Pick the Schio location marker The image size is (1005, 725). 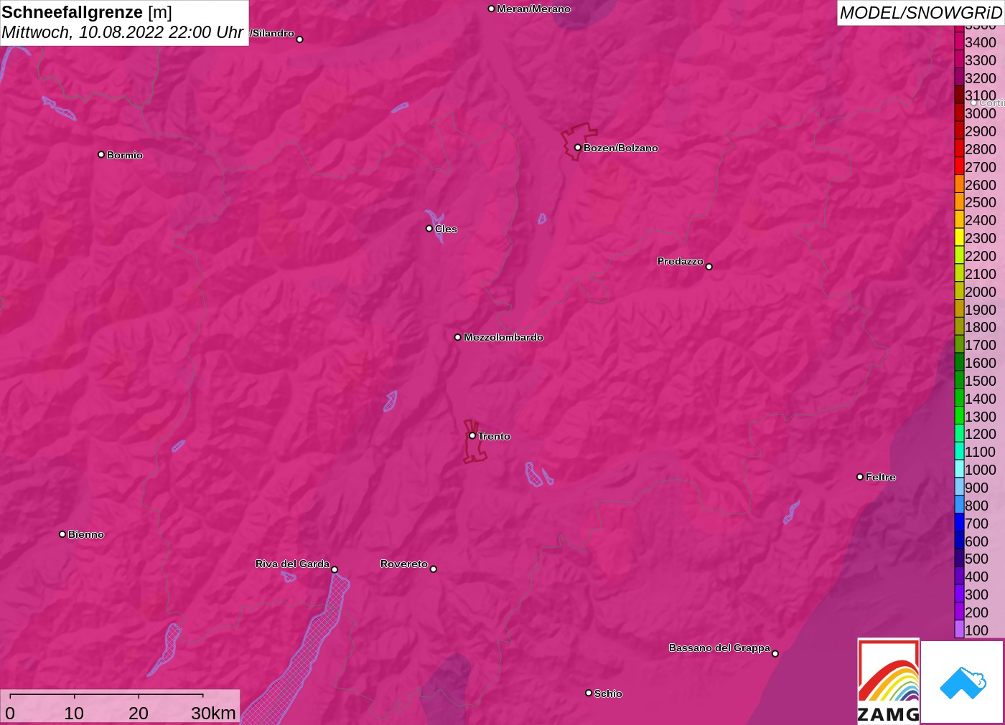coord(589,693)
